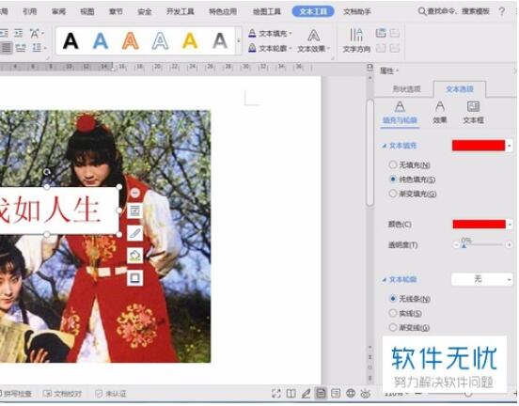Switch to 形状选项 panel tab
The image size is (519, 406).
(x=406, y=88)
